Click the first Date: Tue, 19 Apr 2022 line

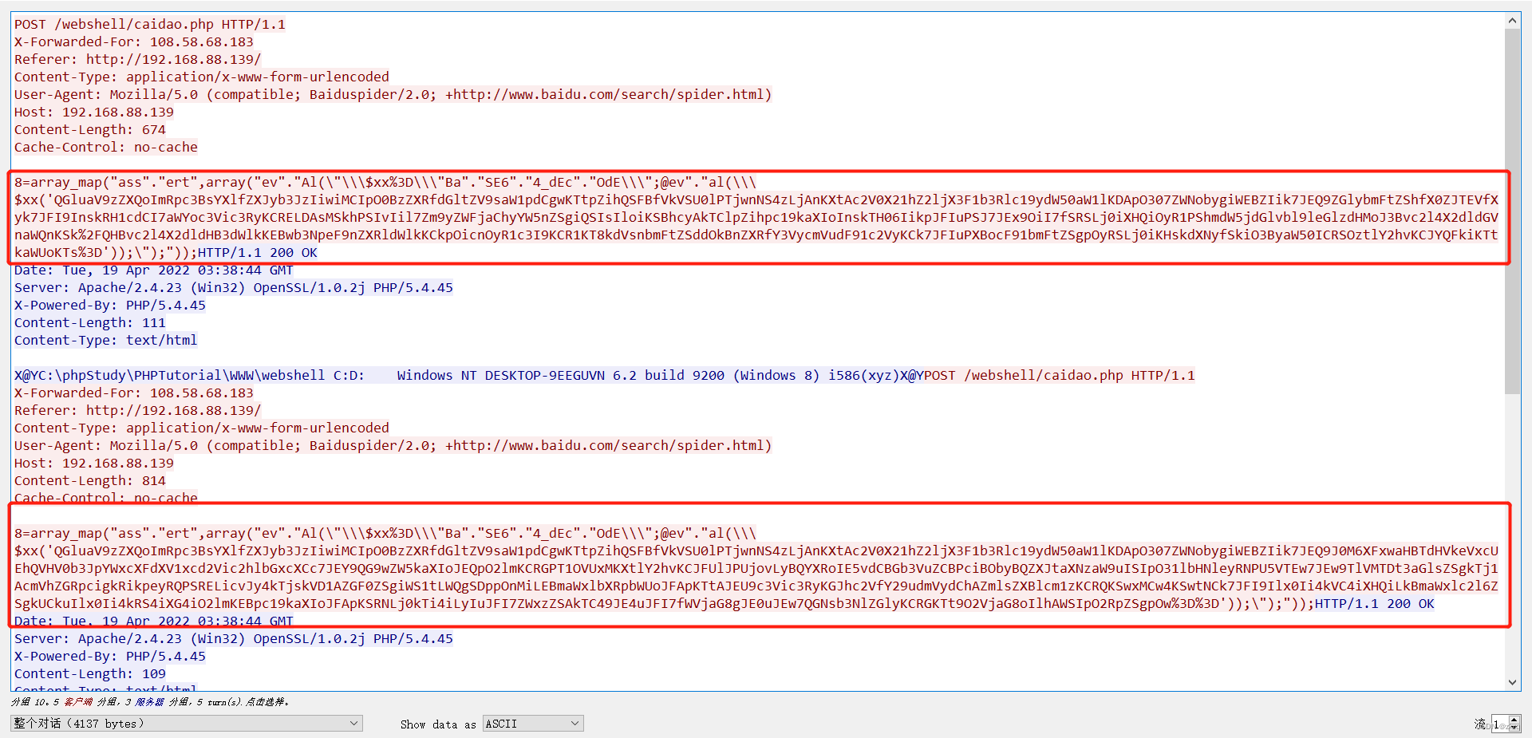153,270
